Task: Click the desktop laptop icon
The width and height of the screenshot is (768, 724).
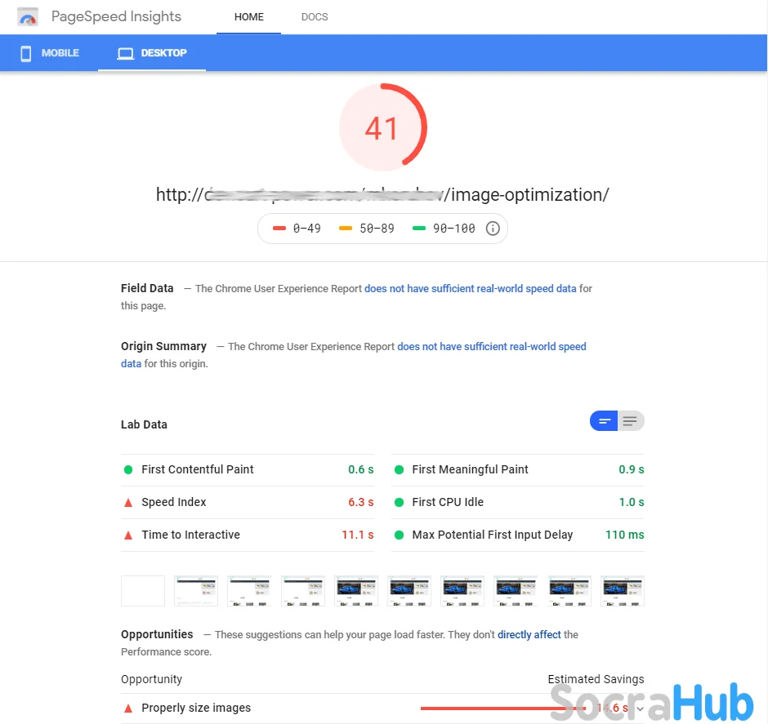Action: click(x=125, y=53)
